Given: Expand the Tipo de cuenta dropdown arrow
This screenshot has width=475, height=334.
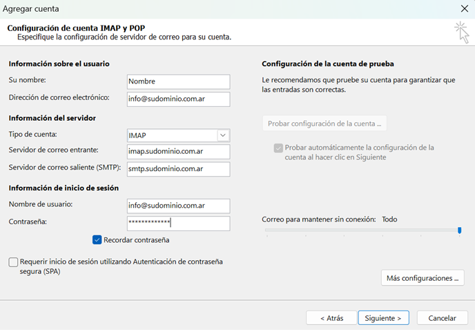Looking at the screenshot, I should pos(223,135).
